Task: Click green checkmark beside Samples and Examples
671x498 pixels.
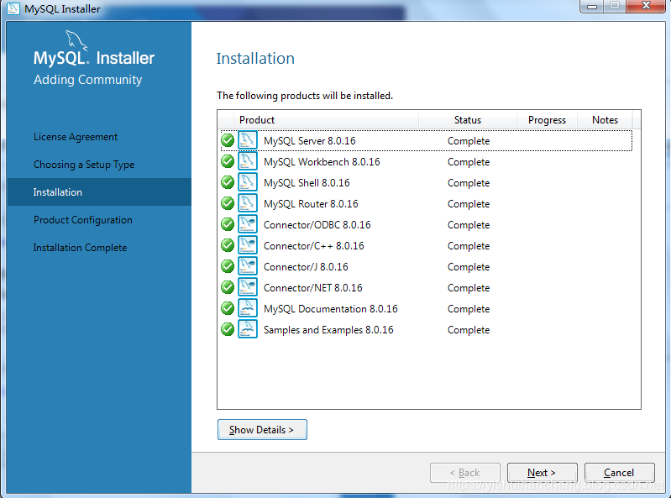Action: (x=228, y=329)
